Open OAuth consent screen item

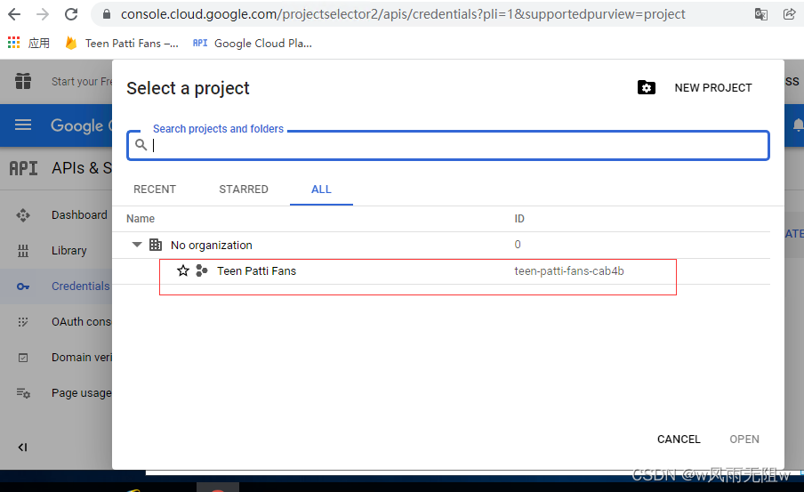[81, 322]
